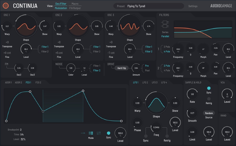Click the LFO 1 shape waveform display
Image resolution: width=236 pixels, height=146 pixels.
coord(156,103)
